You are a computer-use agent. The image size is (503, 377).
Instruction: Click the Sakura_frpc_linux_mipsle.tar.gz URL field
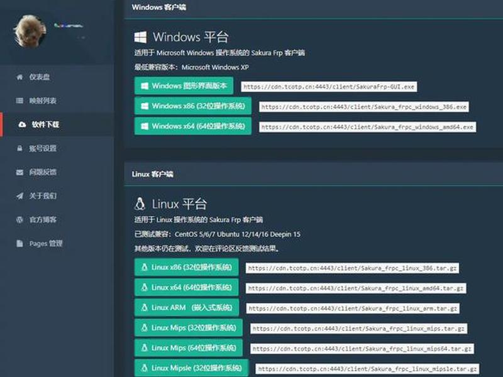tap(367, 369)
